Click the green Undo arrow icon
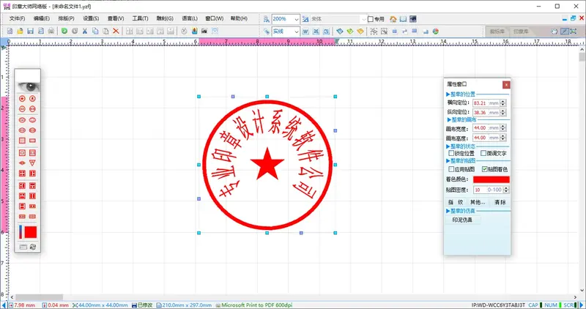 click(x=64, y=31)
